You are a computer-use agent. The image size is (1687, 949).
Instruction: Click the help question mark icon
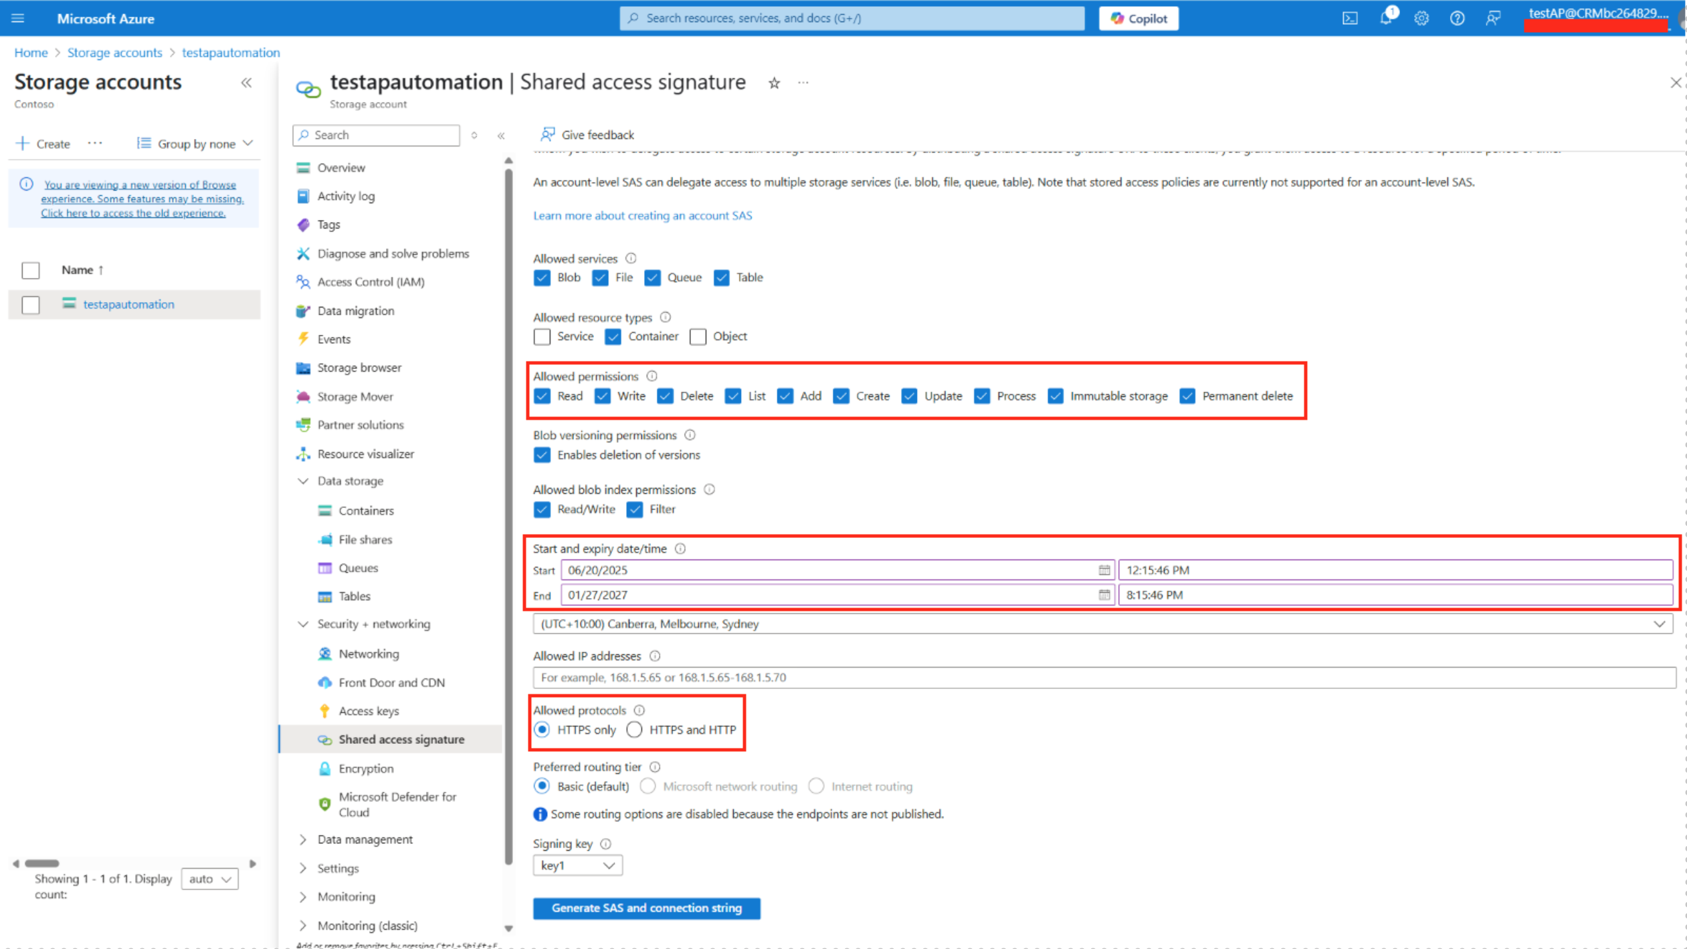pos(1457,18)
